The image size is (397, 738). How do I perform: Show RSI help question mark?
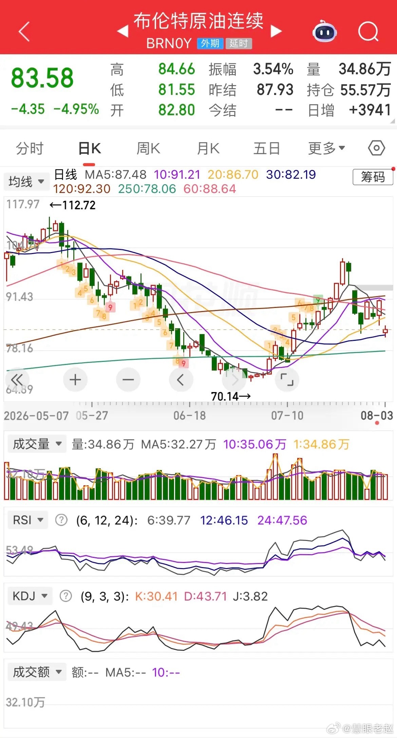(61, 520)
